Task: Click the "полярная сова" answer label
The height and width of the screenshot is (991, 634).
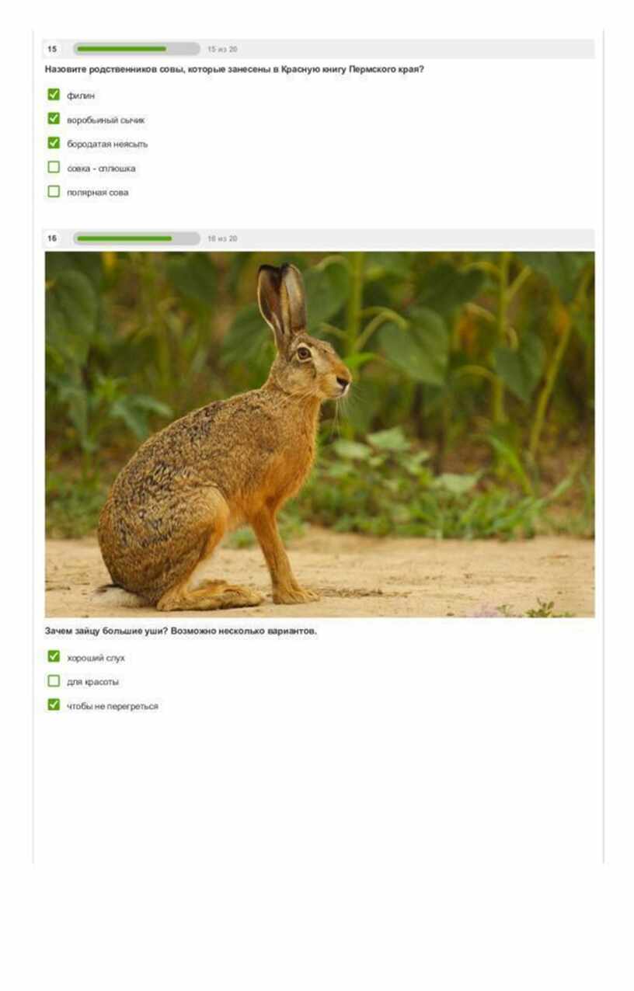Action: click(x=98, y=193)
